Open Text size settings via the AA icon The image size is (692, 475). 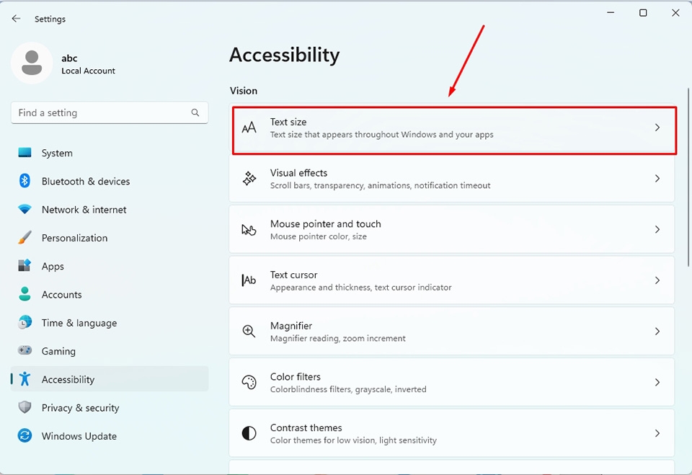pos(249,128)
